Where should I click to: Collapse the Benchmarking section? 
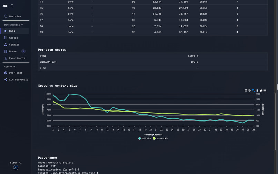pyautogui.click(x=13, y=25)
